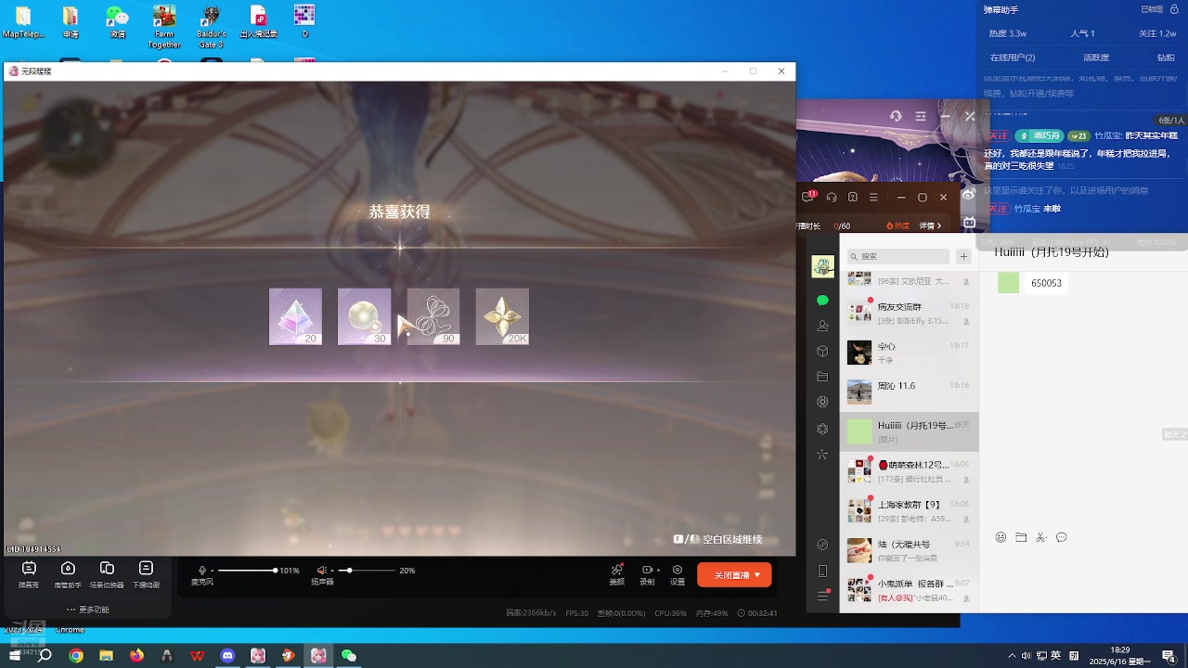Click the Weibo icon on side strip
The width and height of the screenshot is (1188, 668).
pos(969,195)
